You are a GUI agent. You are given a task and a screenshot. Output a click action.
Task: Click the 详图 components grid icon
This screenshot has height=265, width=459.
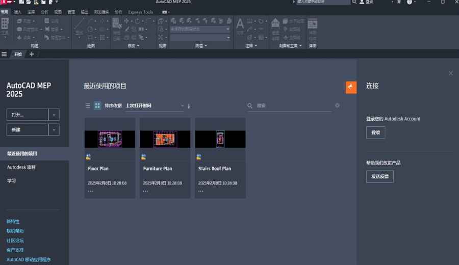(x=312, y=23)
